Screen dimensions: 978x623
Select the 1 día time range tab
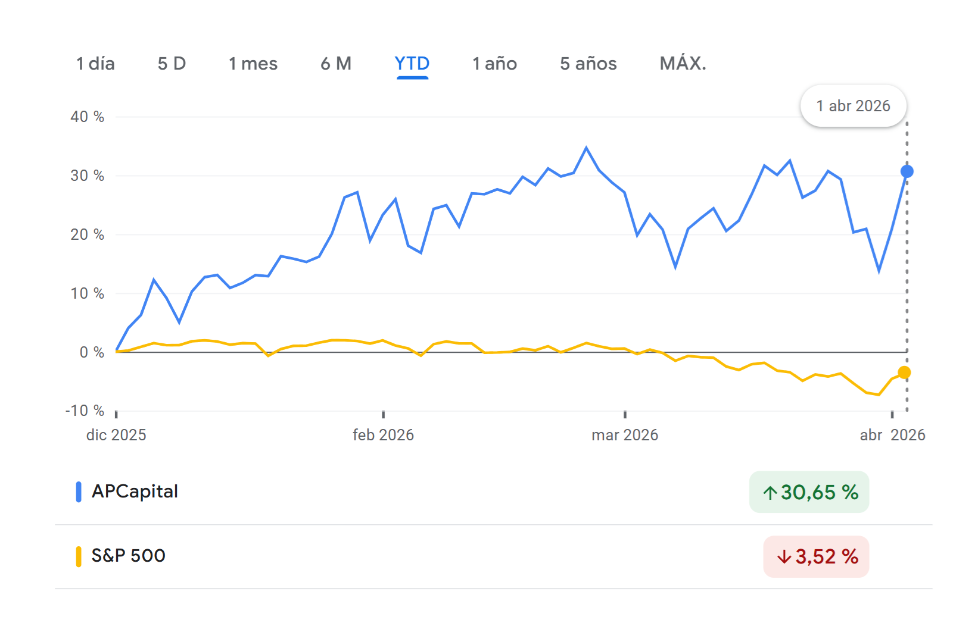coord(95,64)
